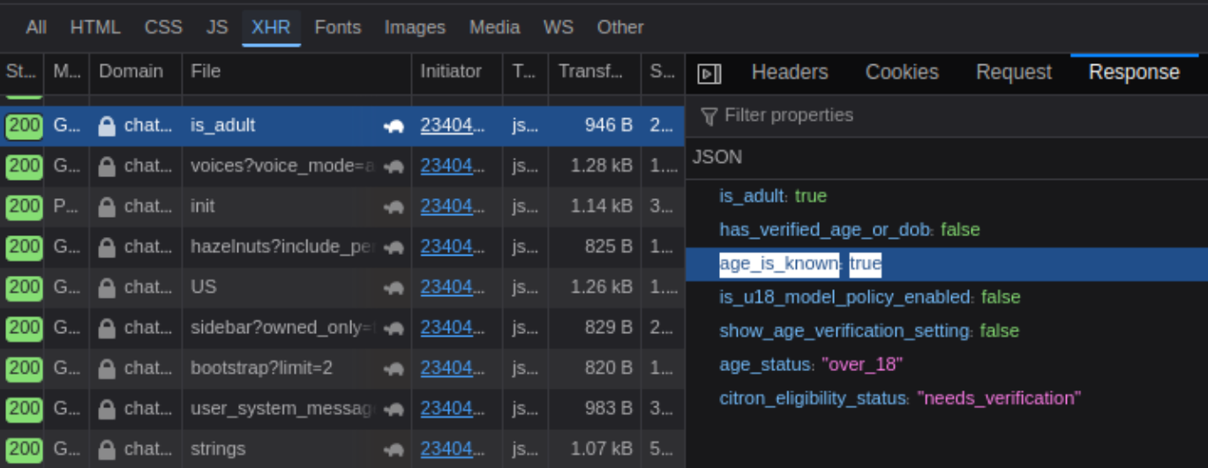
Task: Select the strings request row
Action: click(342, 449)
